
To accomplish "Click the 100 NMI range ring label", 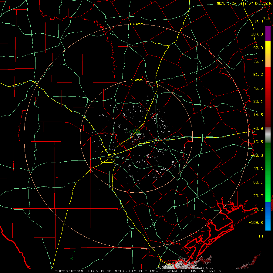I will 136,24.
